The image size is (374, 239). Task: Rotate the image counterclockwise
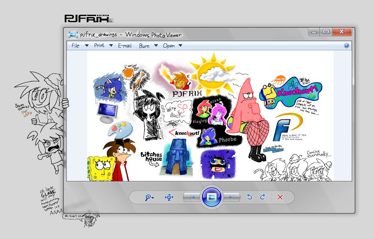pyautogui.click(x=249, y=197)
